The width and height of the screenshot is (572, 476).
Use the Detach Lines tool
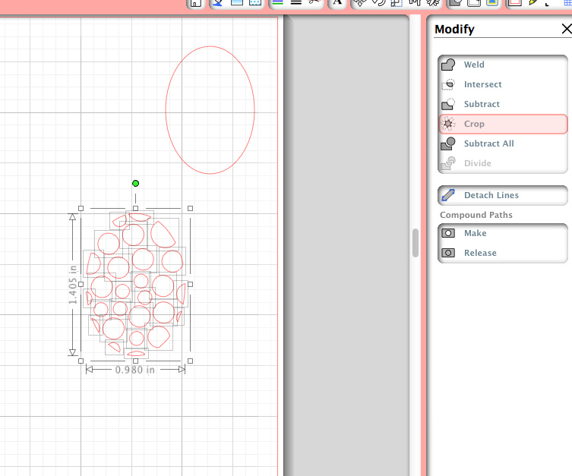503,195
